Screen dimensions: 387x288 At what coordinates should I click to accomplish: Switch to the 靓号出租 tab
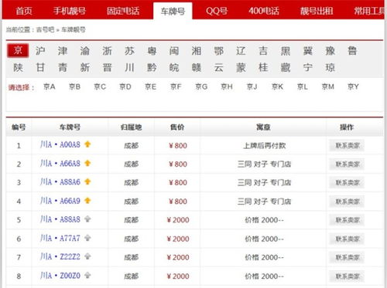[317, 11]
